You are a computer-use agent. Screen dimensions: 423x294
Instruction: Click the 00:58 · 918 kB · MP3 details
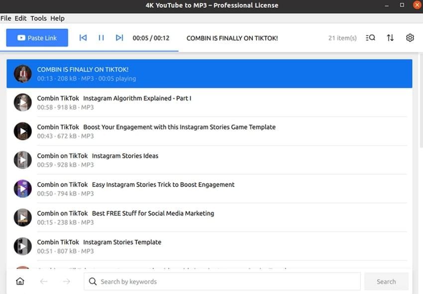pyautogui.click(x=65, y=108)
